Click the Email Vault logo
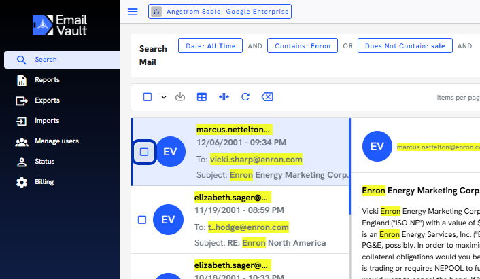Viewport: 480px width, 279px height. 60,25
